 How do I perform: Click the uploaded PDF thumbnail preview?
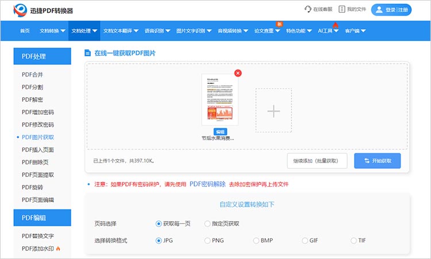click(220, 100)
